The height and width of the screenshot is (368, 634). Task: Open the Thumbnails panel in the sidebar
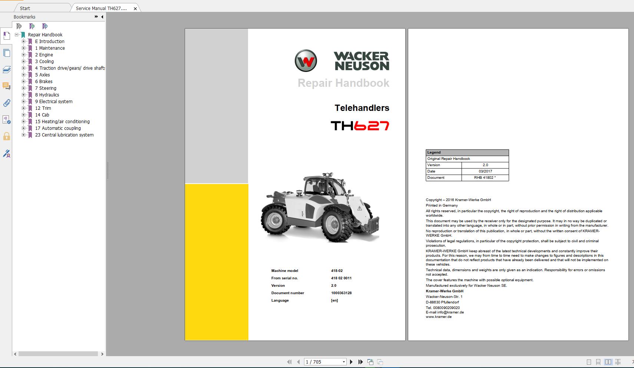pyautogui.click(x=6, y=53)
